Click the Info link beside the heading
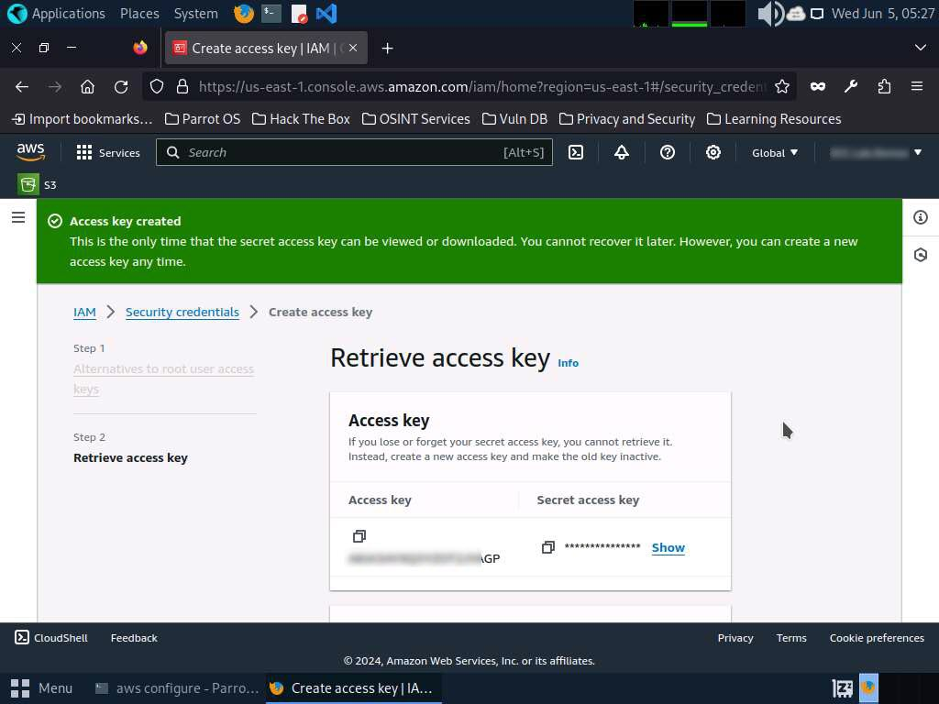 [x=569, y=363]
